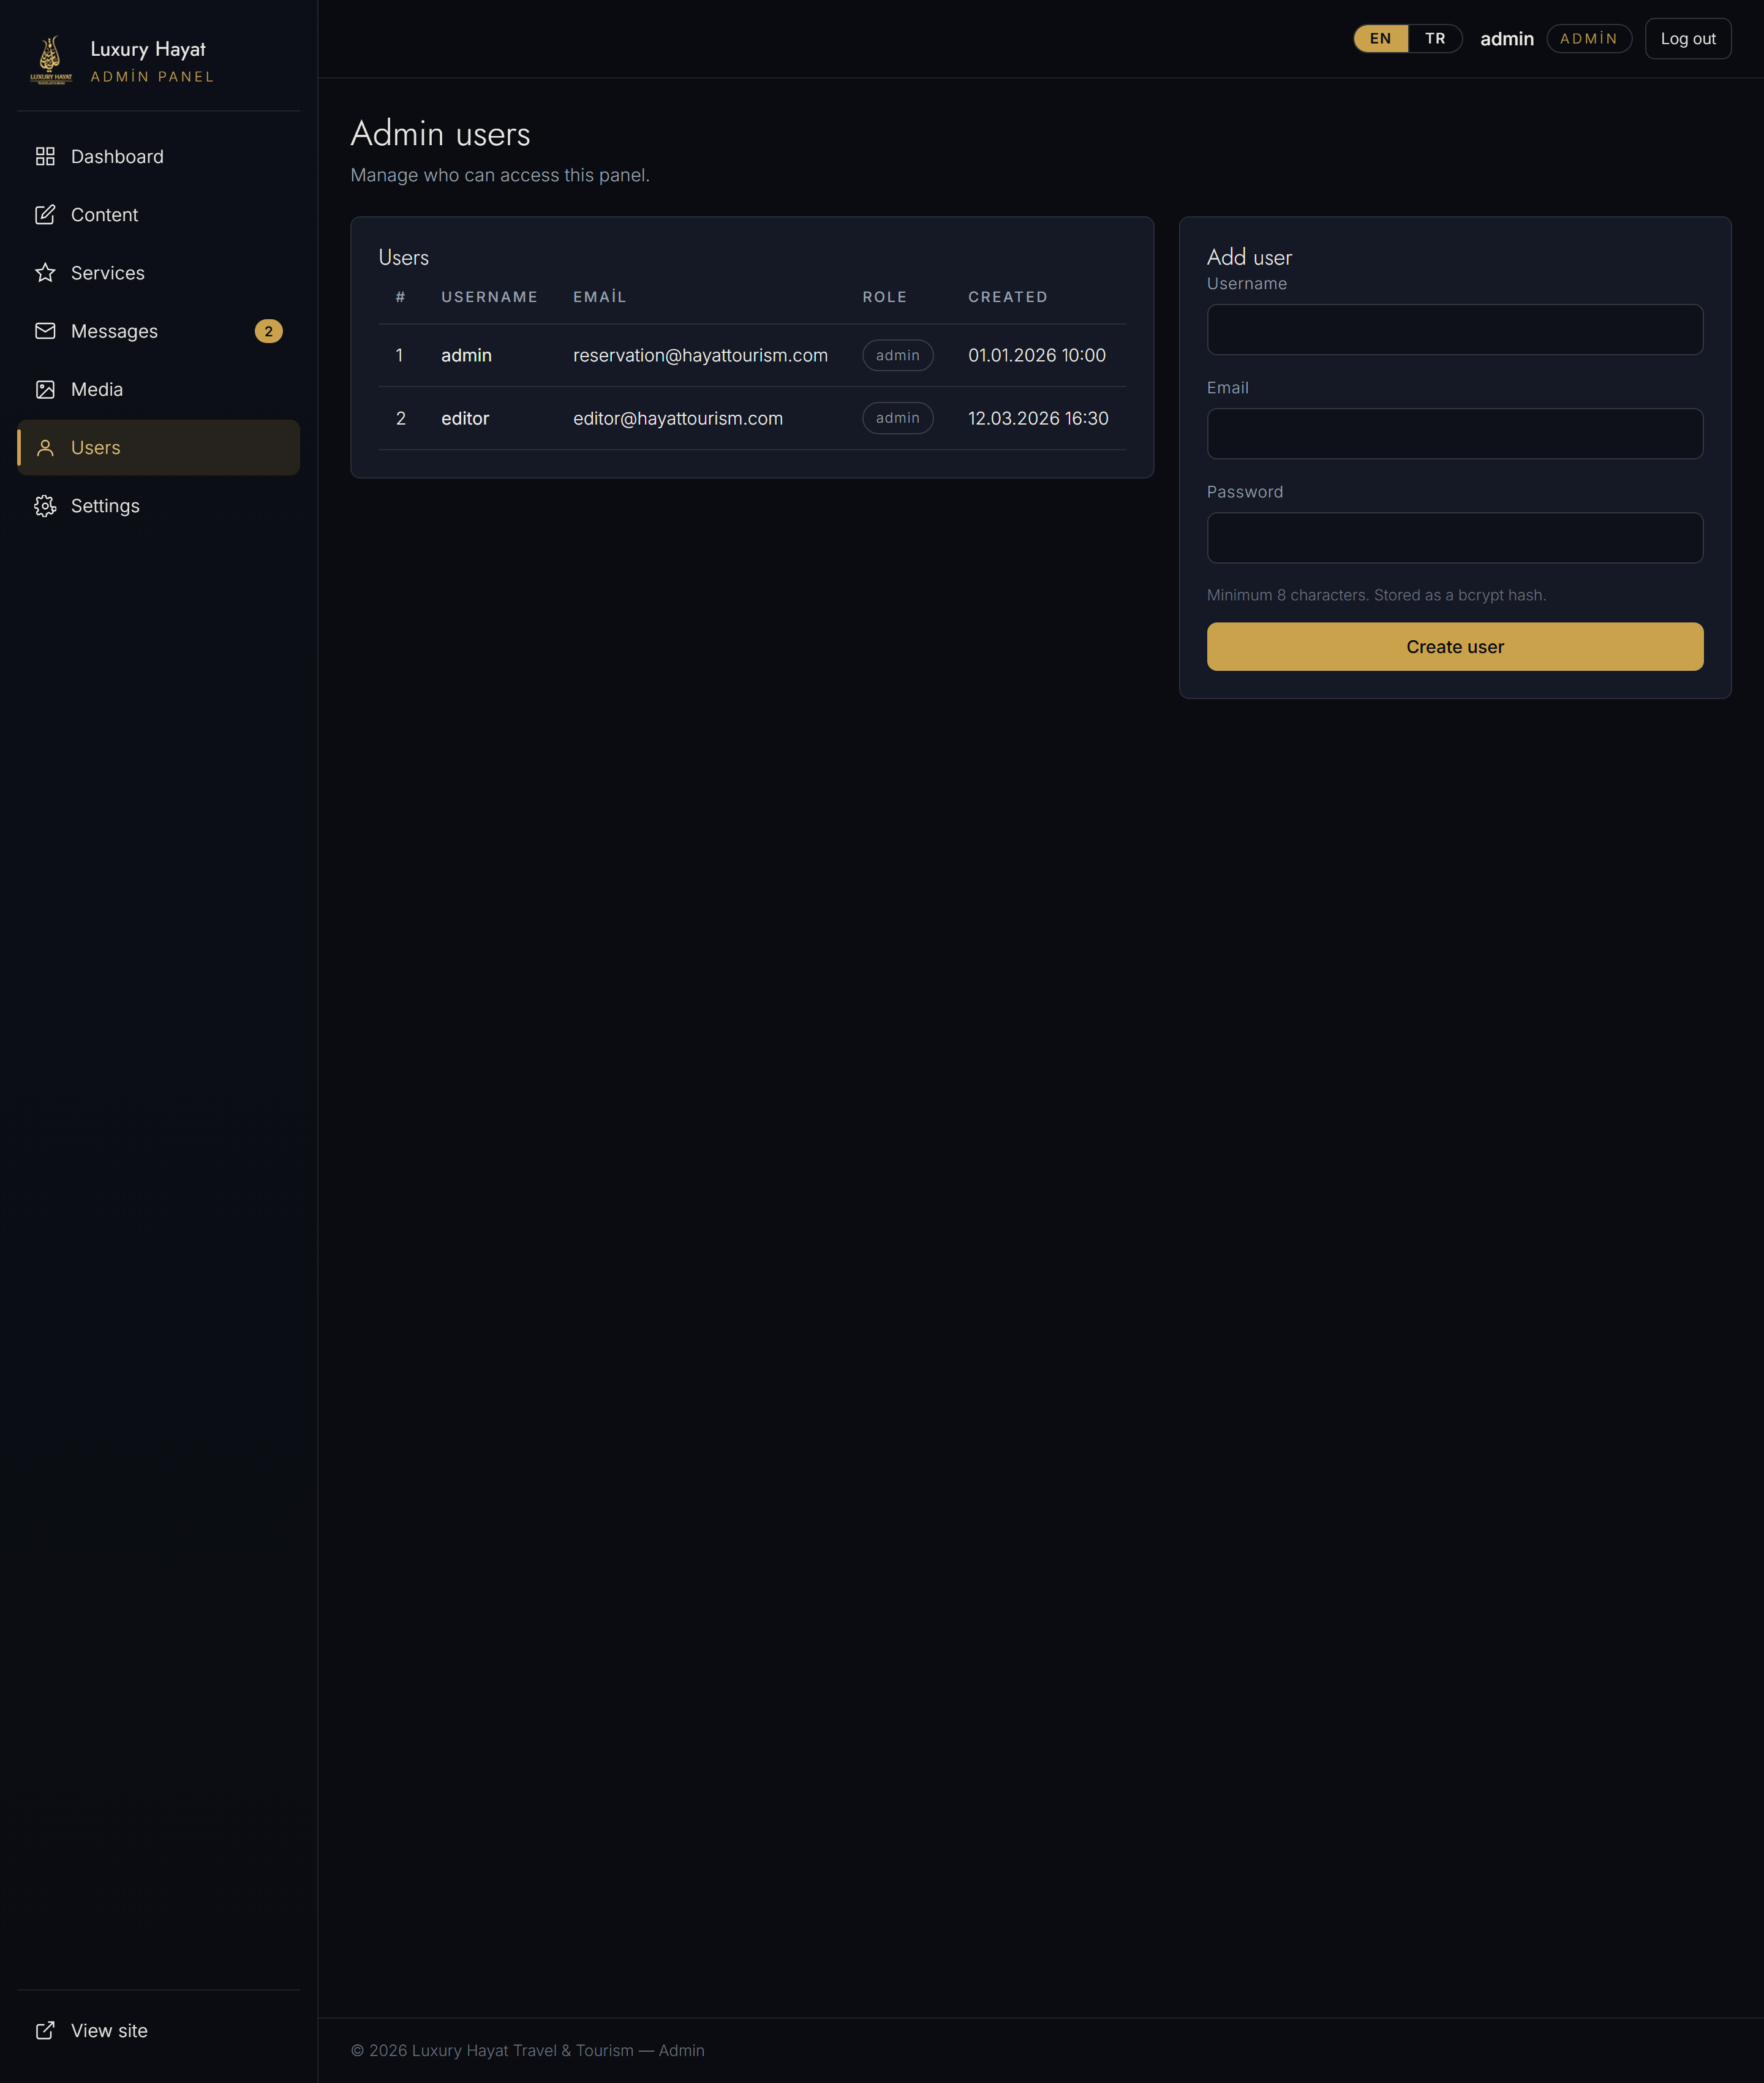Focus the Password input field
Screen dimensions: 1764x2083
point(1455,537)
